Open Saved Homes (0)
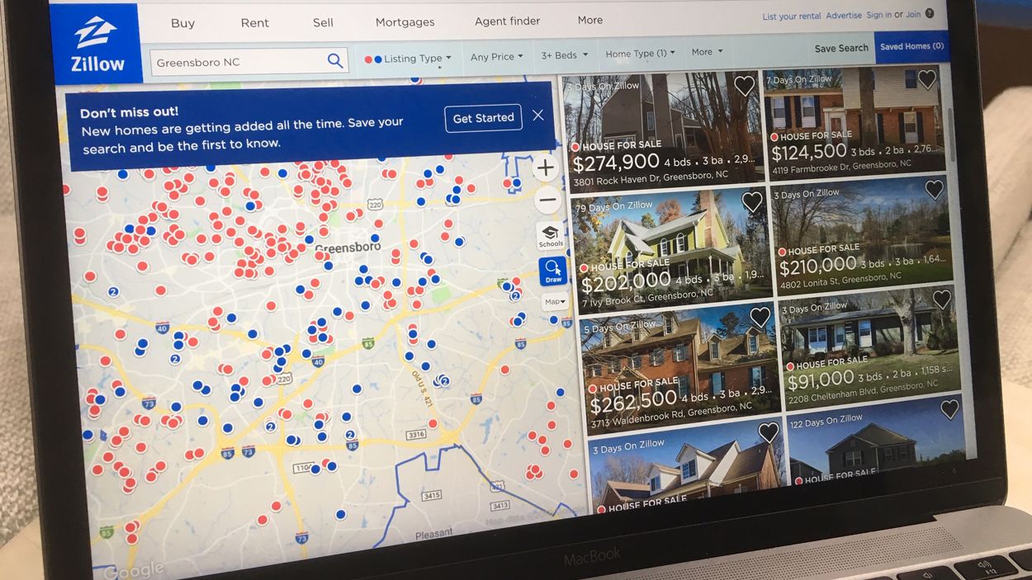This screenshot has height=580, width=1032. [x=911, y=47]
